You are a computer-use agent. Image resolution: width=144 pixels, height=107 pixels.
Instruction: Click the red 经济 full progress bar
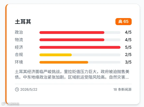(x=80, y=47)
